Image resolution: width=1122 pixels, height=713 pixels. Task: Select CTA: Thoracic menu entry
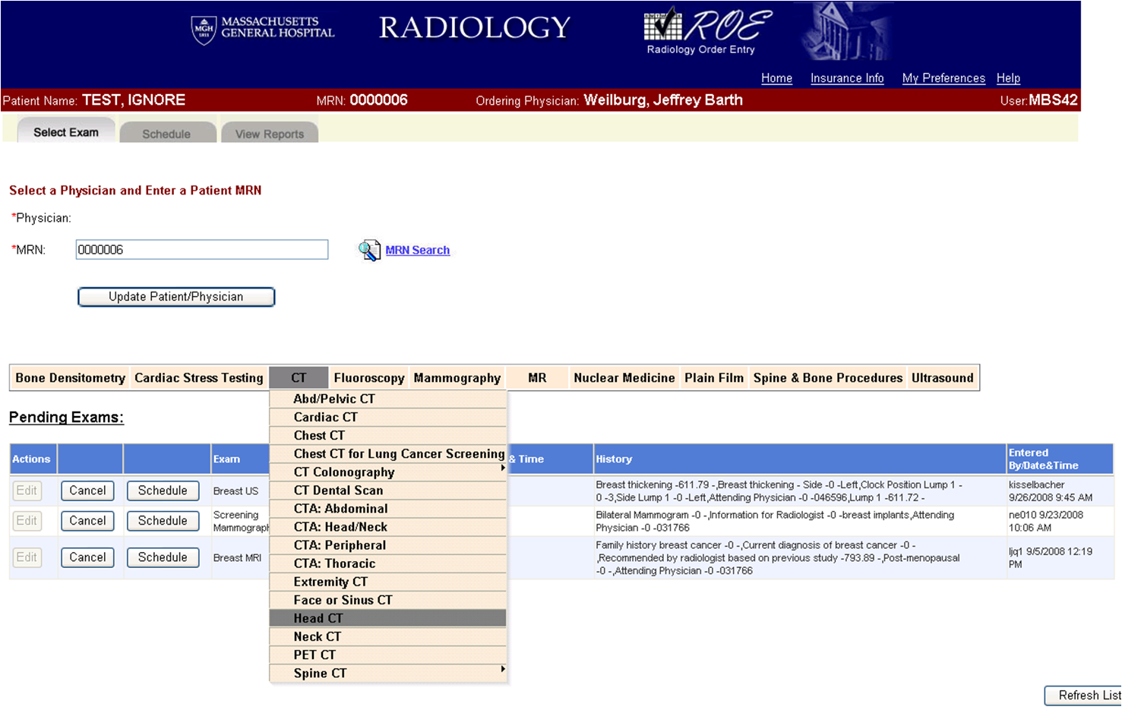click(387, 563)
